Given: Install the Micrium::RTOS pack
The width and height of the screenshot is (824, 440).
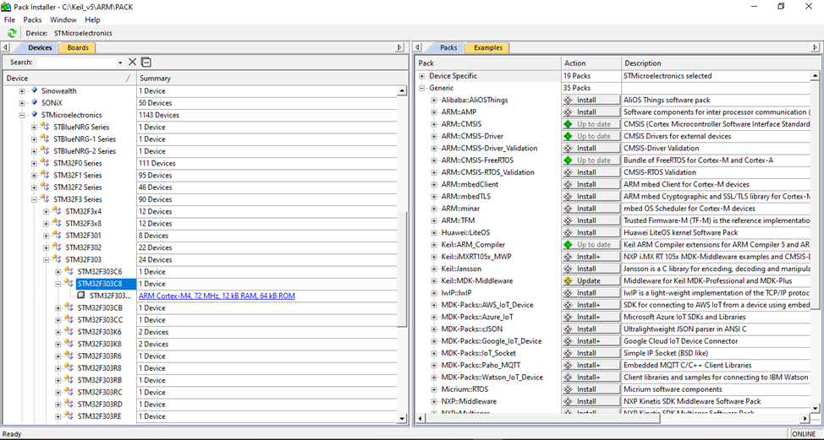Looking at the screenshot, I should pyautogui.click(x=591, y=389).
